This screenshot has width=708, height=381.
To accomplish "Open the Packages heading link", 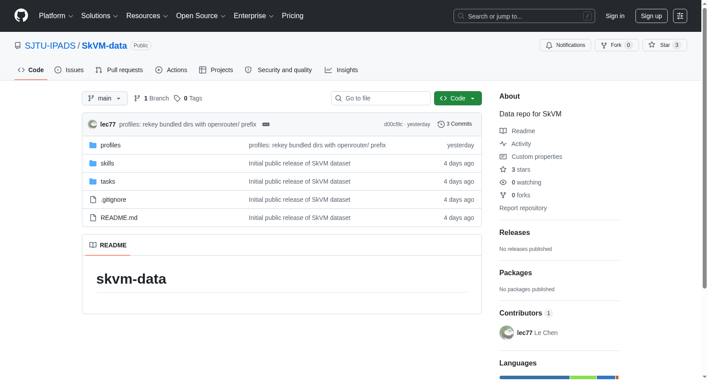I will click(x=516, y=273).
